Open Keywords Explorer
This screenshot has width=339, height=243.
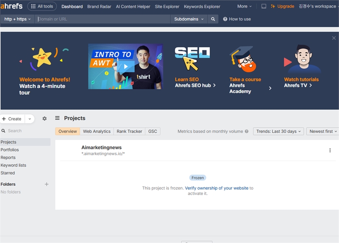click(202, 6)
